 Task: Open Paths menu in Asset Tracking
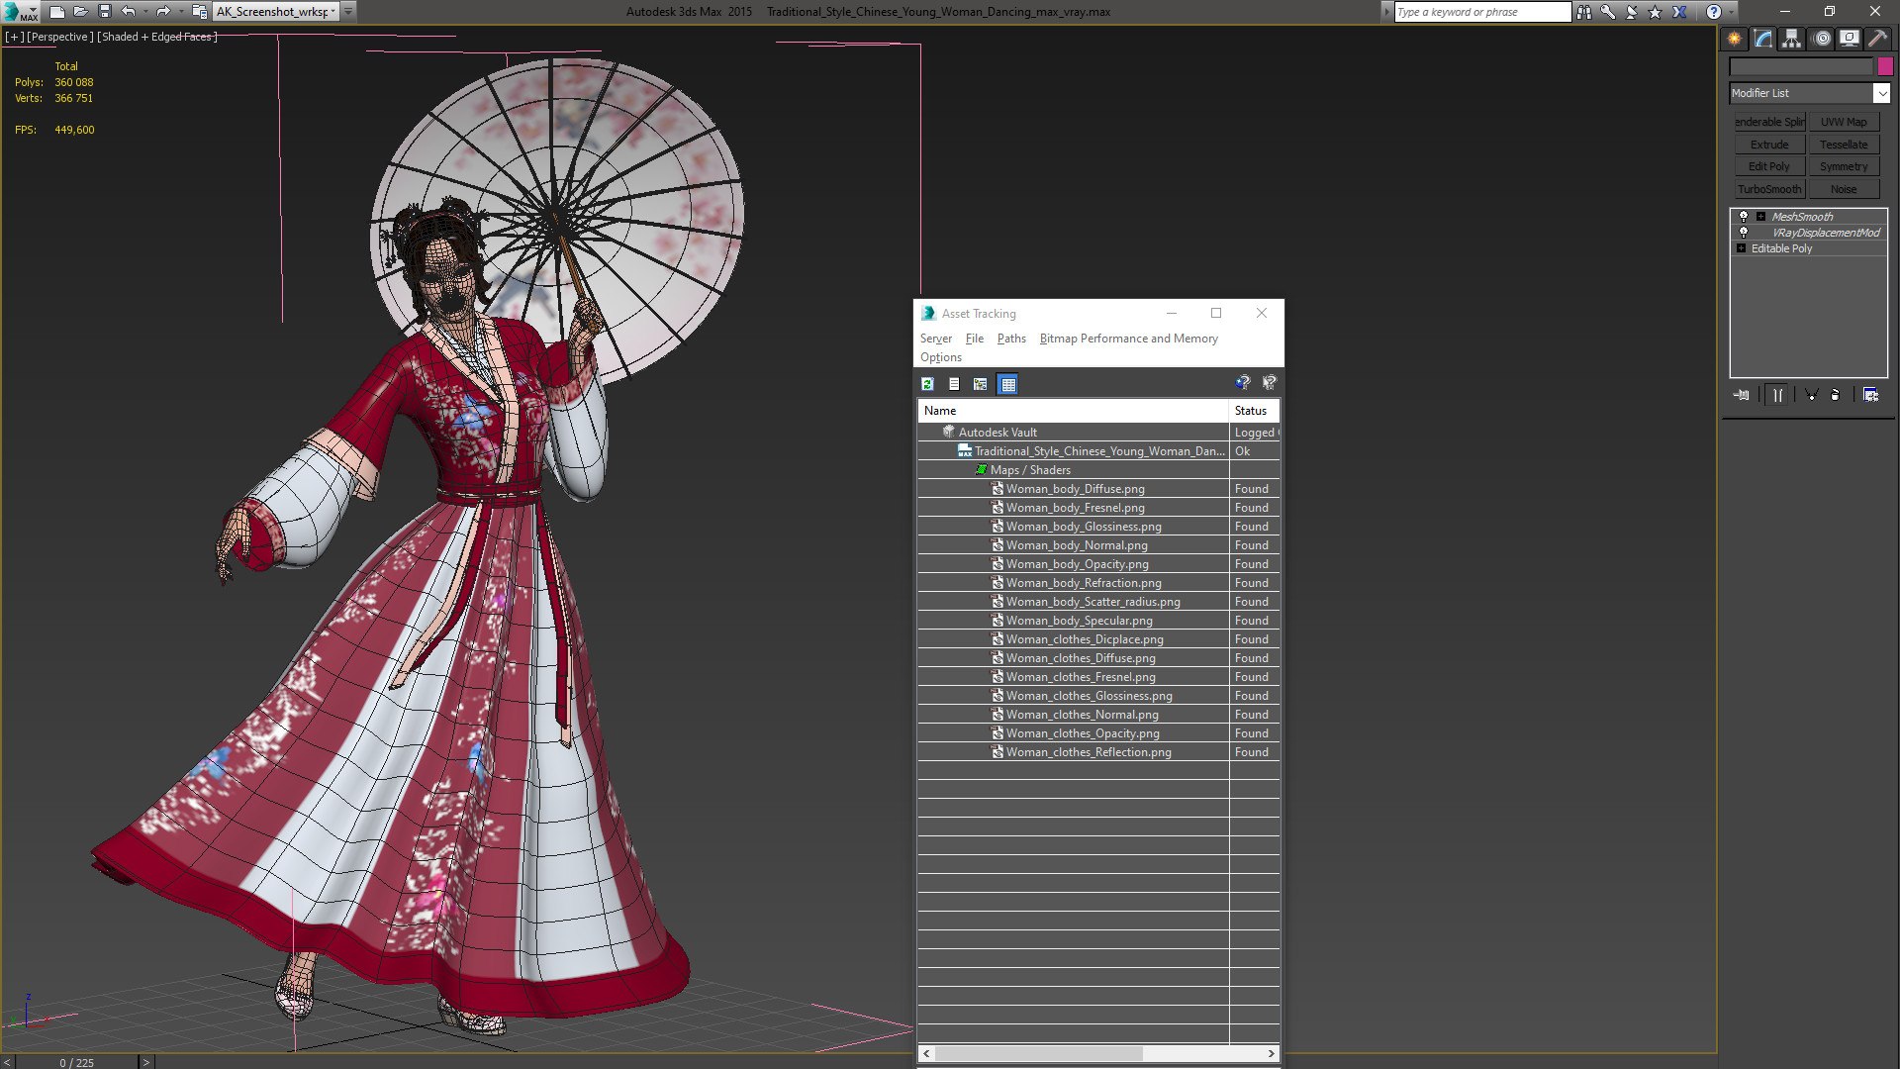pyautogui.click(x=1010, y=339)
